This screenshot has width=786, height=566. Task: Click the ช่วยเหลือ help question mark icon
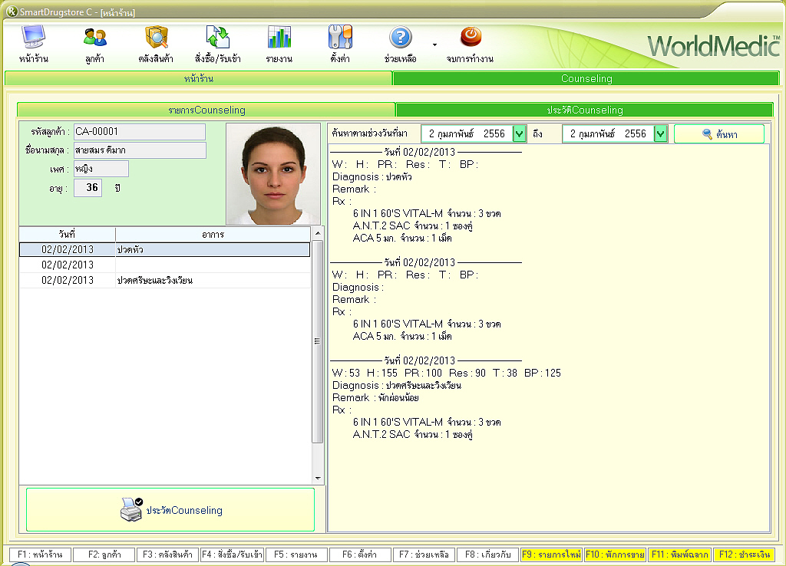[x=401, y=38]
